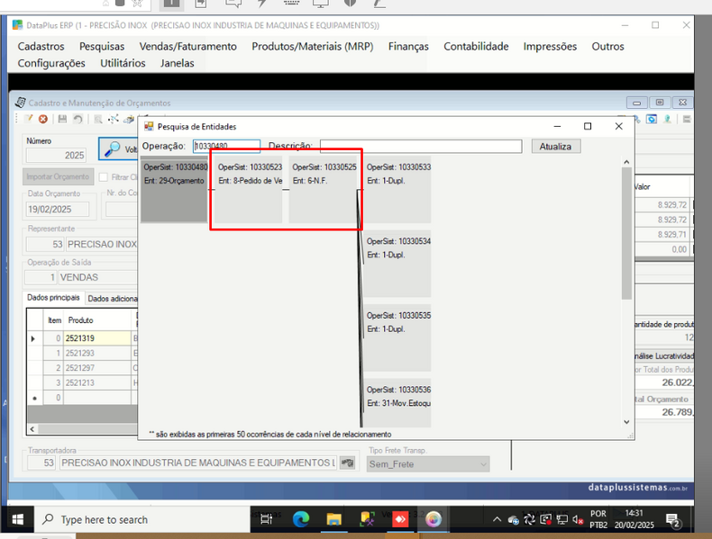Open the Janelas menu
The width and height of the screenshot is (712, 539).
177,63
